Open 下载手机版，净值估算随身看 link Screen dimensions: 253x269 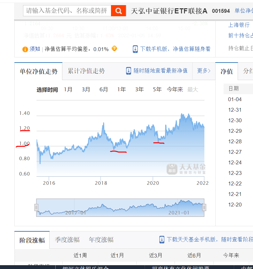coord(175,49)
